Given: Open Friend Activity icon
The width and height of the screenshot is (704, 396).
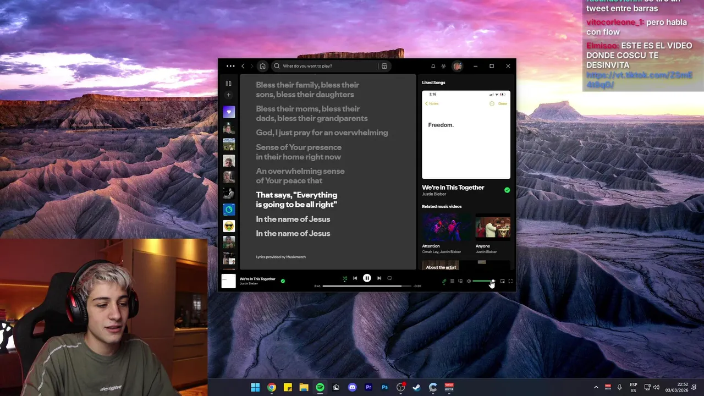Looking at the screenshot, I should pos(443,66).
